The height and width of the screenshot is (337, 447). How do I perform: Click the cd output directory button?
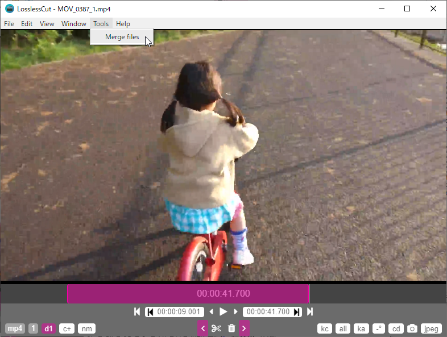coord(396,328)
